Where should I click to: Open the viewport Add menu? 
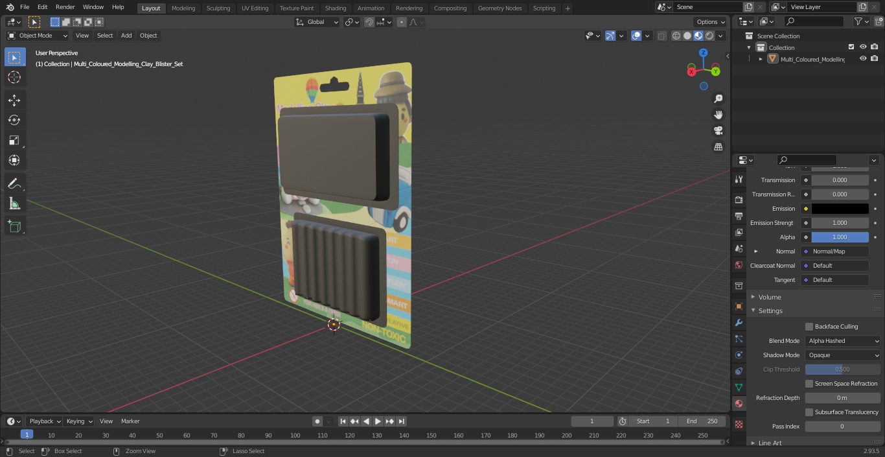click(x=126, y=36)
